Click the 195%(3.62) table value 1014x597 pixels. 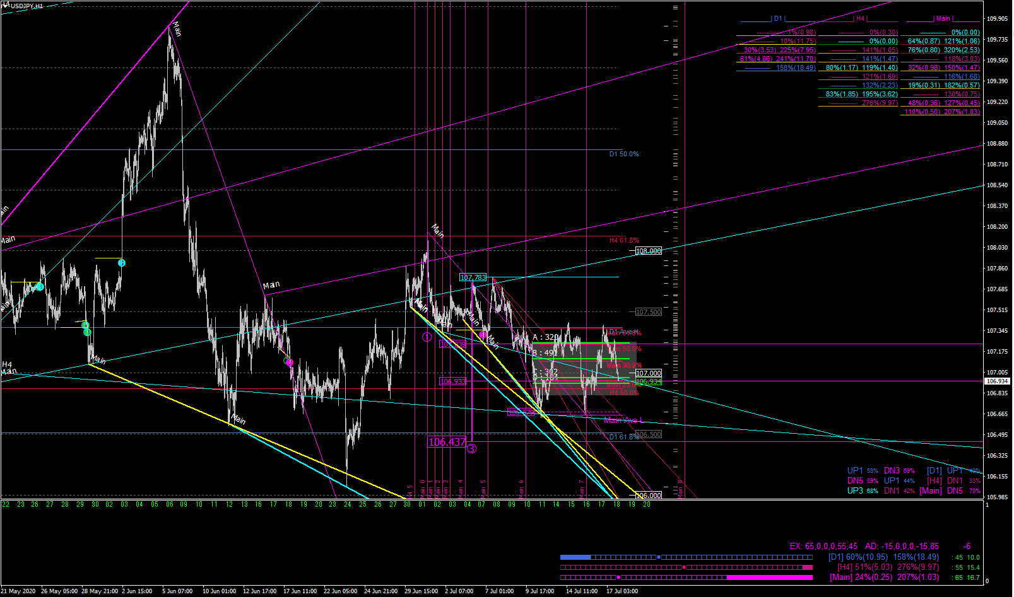tap(880, 95)
